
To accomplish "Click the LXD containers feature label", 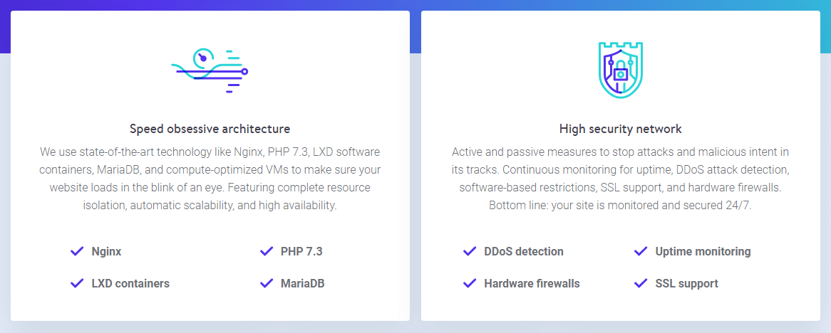I will coord(130,283).
